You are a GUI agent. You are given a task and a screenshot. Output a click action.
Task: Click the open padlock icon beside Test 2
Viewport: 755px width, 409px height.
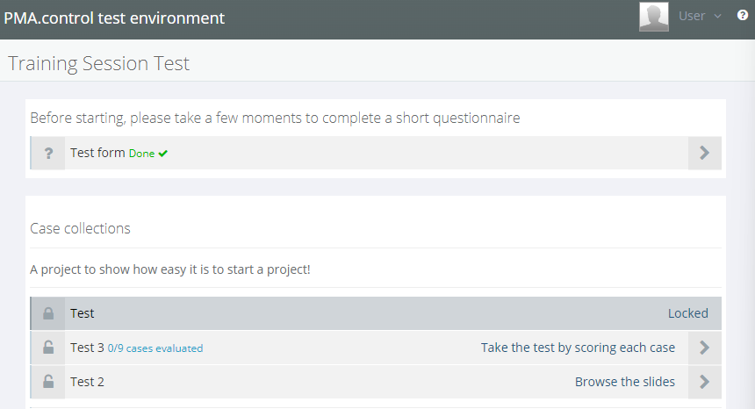[x=48, y=382]
